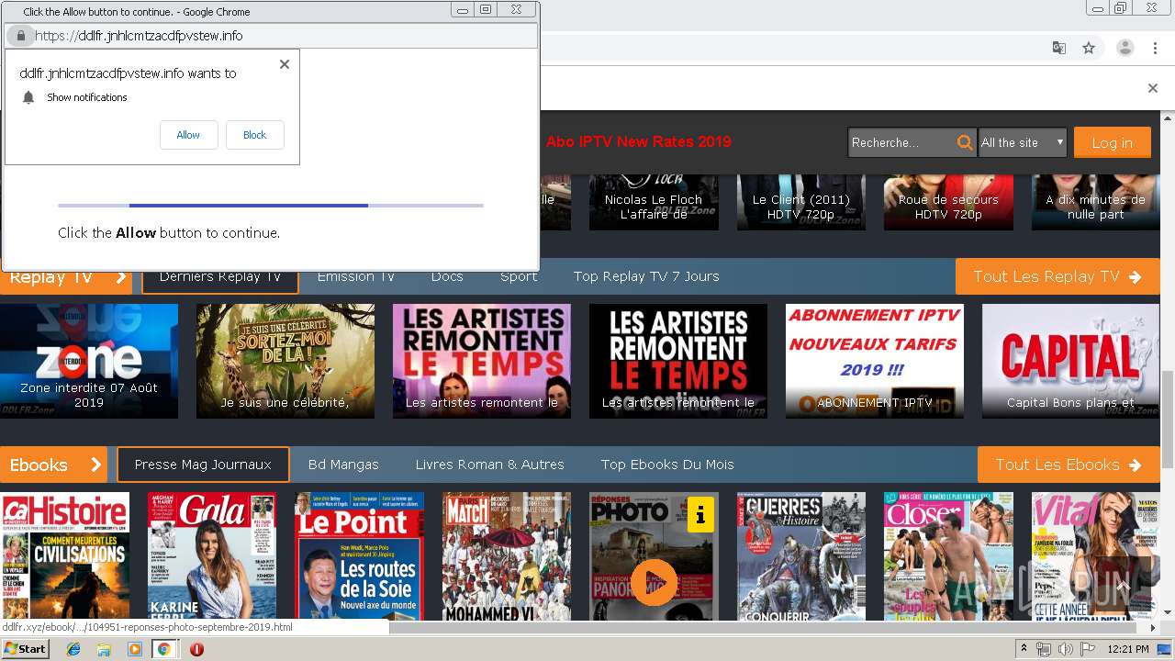Select the Livres Roman & Autres tab
The width and height of the screenshot is (1175, 661).
click(489, 465)
